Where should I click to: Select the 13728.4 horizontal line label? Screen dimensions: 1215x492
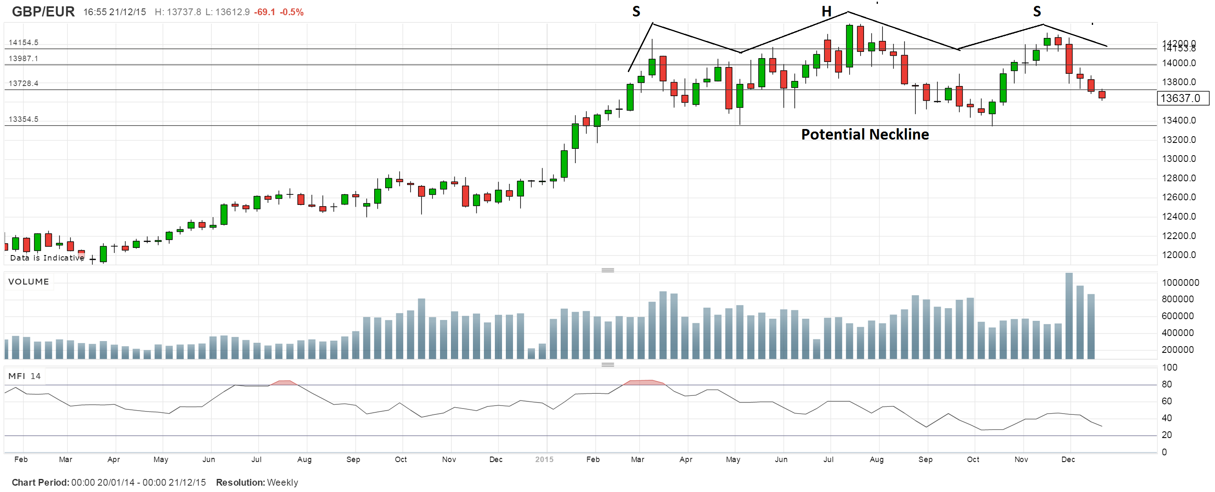coord(24,83)
